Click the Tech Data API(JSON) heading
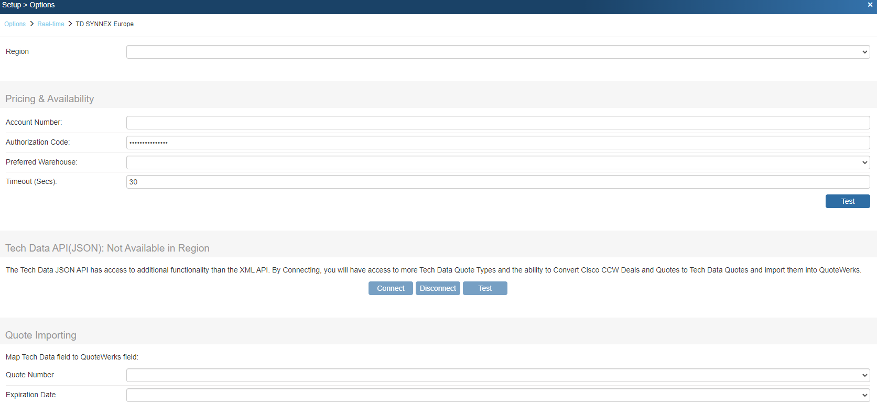The image size is (877, 414). 107,248
